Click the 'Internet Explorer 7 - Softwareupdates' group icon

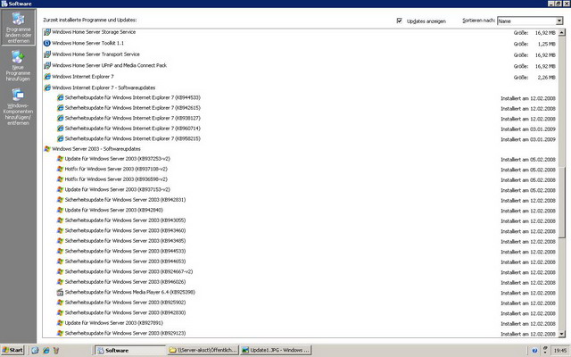tap(47, 87)
